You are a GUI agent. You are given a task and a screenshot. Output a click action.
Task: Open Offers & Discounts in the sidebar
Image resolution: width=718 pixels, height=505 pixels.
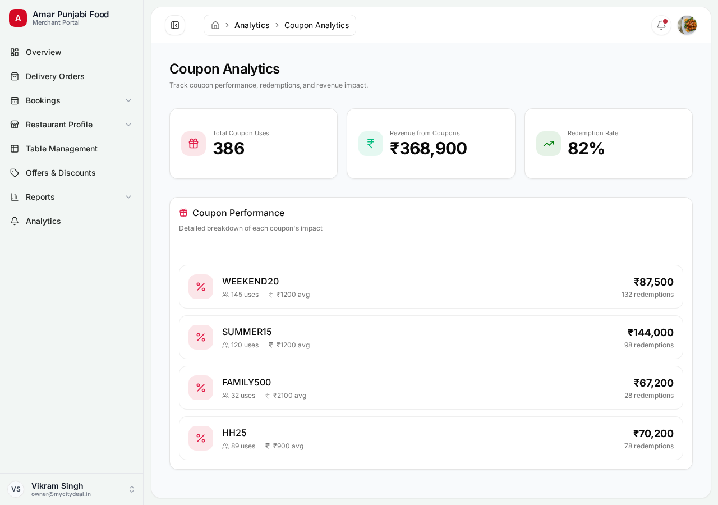tap(72, 173)
